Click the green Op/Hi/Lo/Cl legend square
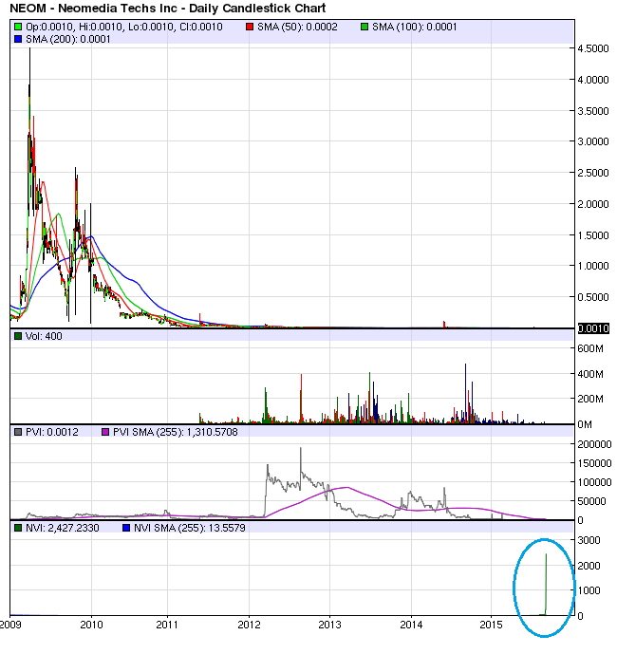Screen dimensions: 617x654 click(x=18, y=27)
